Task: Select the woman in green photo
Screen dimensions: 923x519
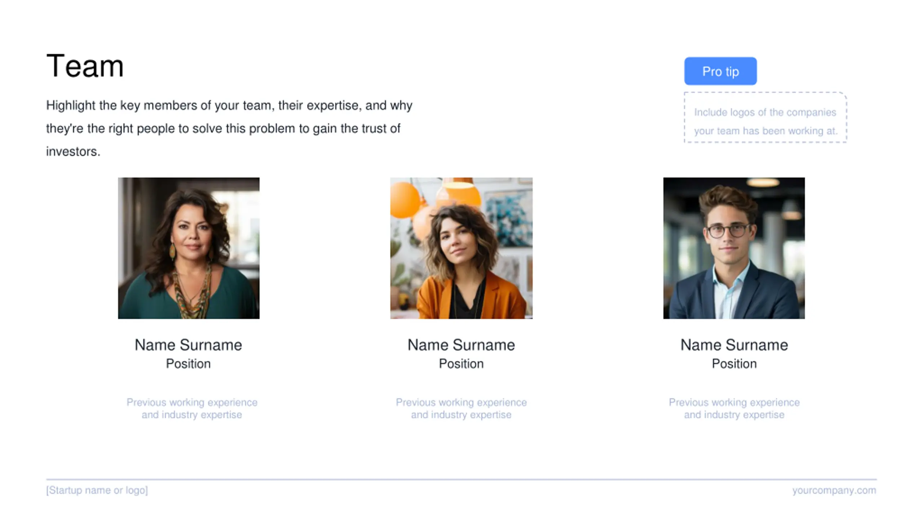Action: tap(189, 248)
